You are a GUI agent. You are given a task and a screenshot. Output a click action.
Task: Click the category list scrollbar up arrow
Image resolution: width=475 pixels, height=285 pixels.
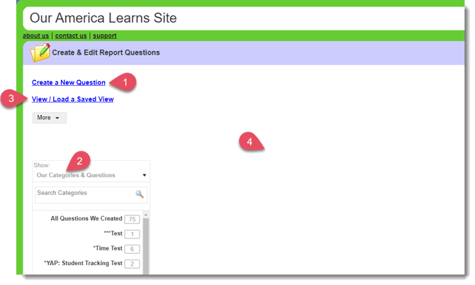146,214
